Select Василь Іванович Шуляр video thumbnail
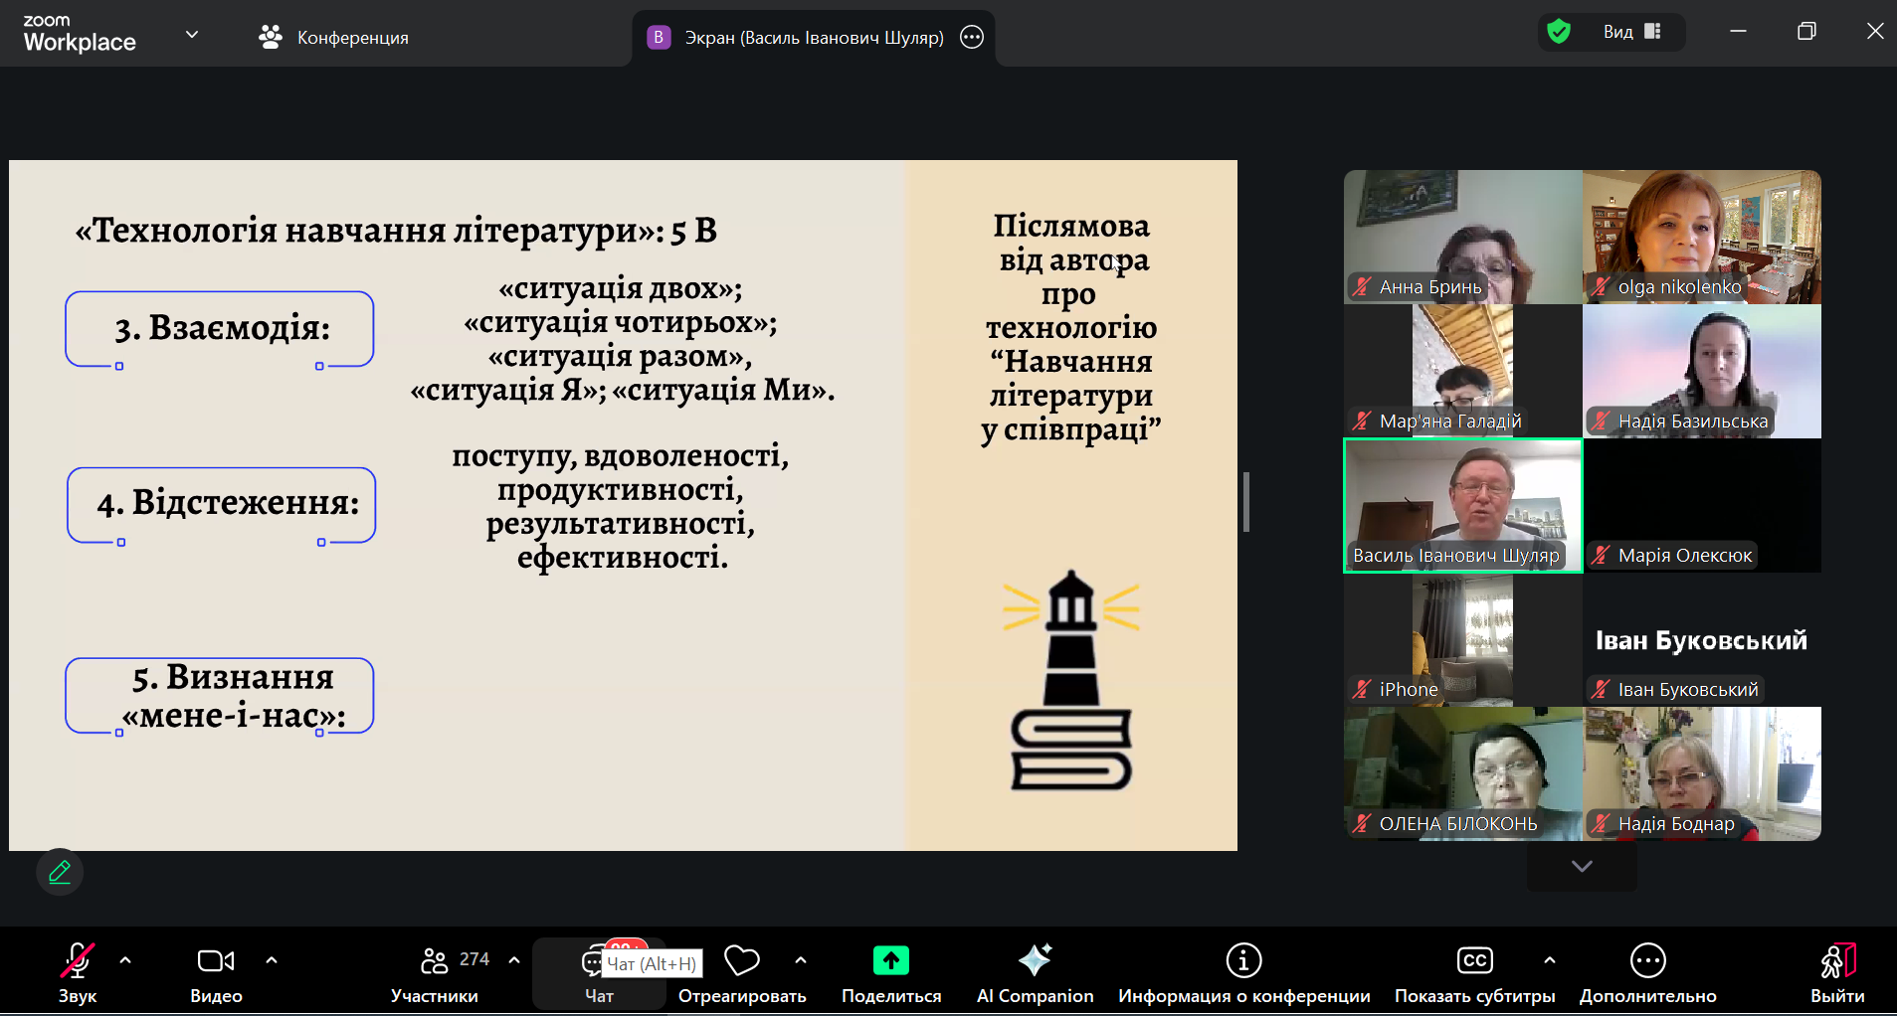The width and height of the screenshot is (1897, 1016). point(1462,505)
